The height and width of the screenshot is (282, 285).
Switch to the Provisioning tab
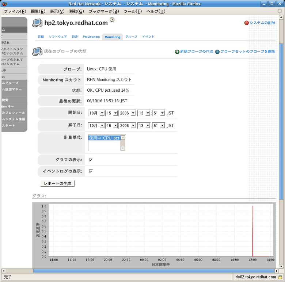91,37
